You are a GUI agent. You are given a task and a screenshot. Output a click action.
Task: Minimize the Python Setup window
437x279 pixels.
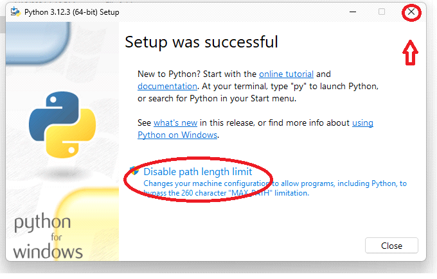(353, 12)
